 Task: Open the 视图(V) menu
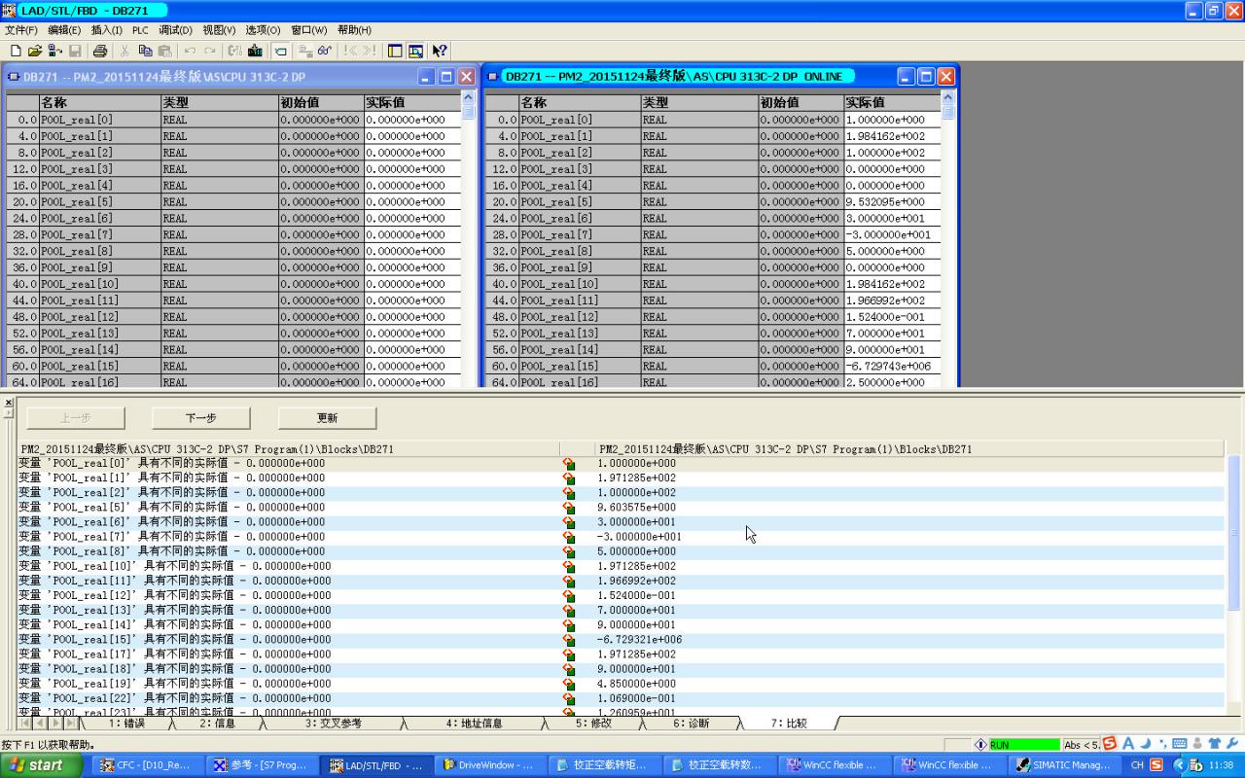click(x=219, y=30)
